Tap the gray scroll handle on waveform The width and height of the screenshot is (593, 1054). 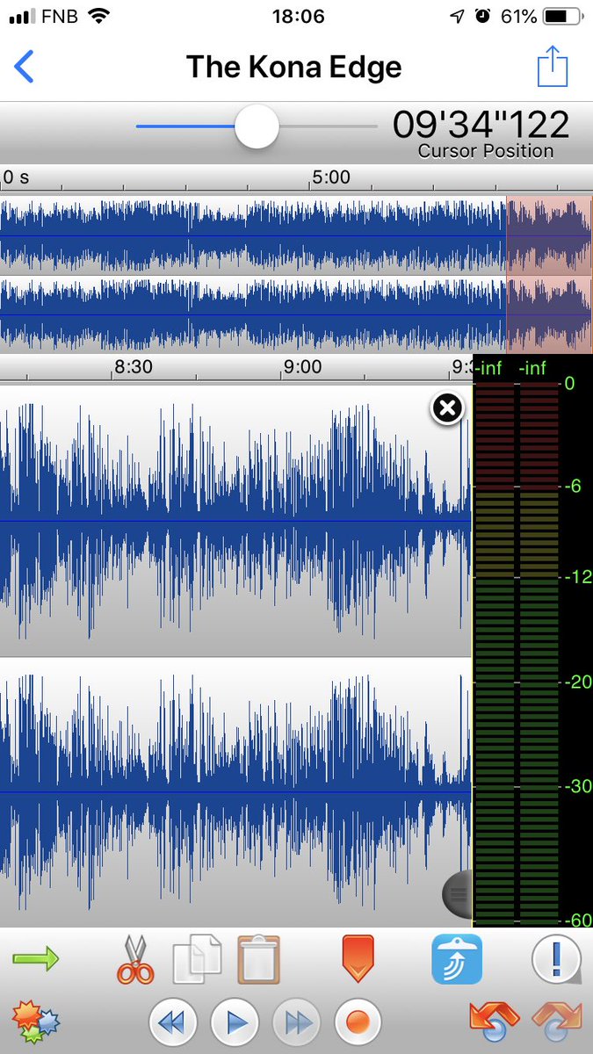[457, 894]
